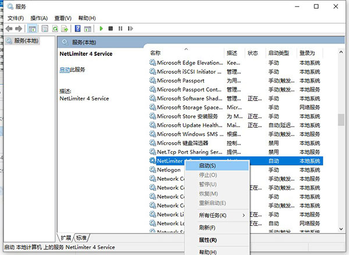Click the Refresh toolbar icon
Image resolution: width=349 pixels, height=255 pixels.
tap(56, 28)
